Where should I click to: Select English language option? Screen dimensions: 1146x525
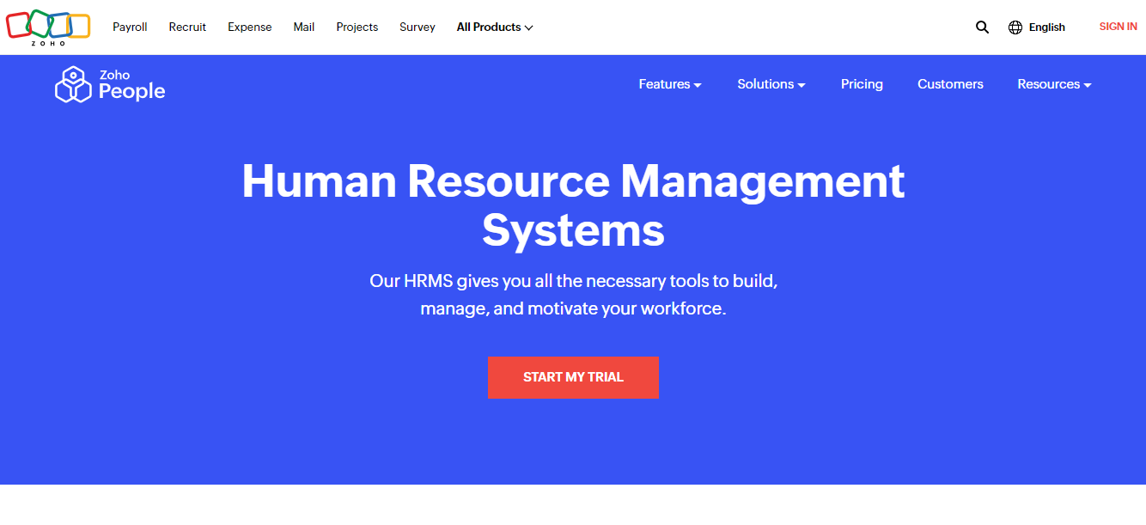(x=1046, y=27)
